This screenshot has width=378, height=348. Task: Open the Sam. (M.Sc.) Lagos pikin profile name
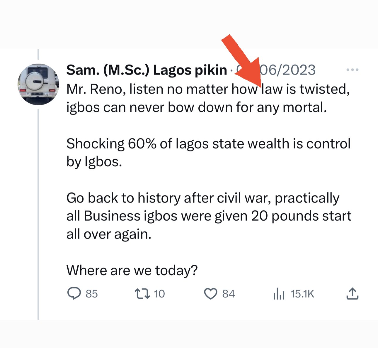tap(147, 70)
